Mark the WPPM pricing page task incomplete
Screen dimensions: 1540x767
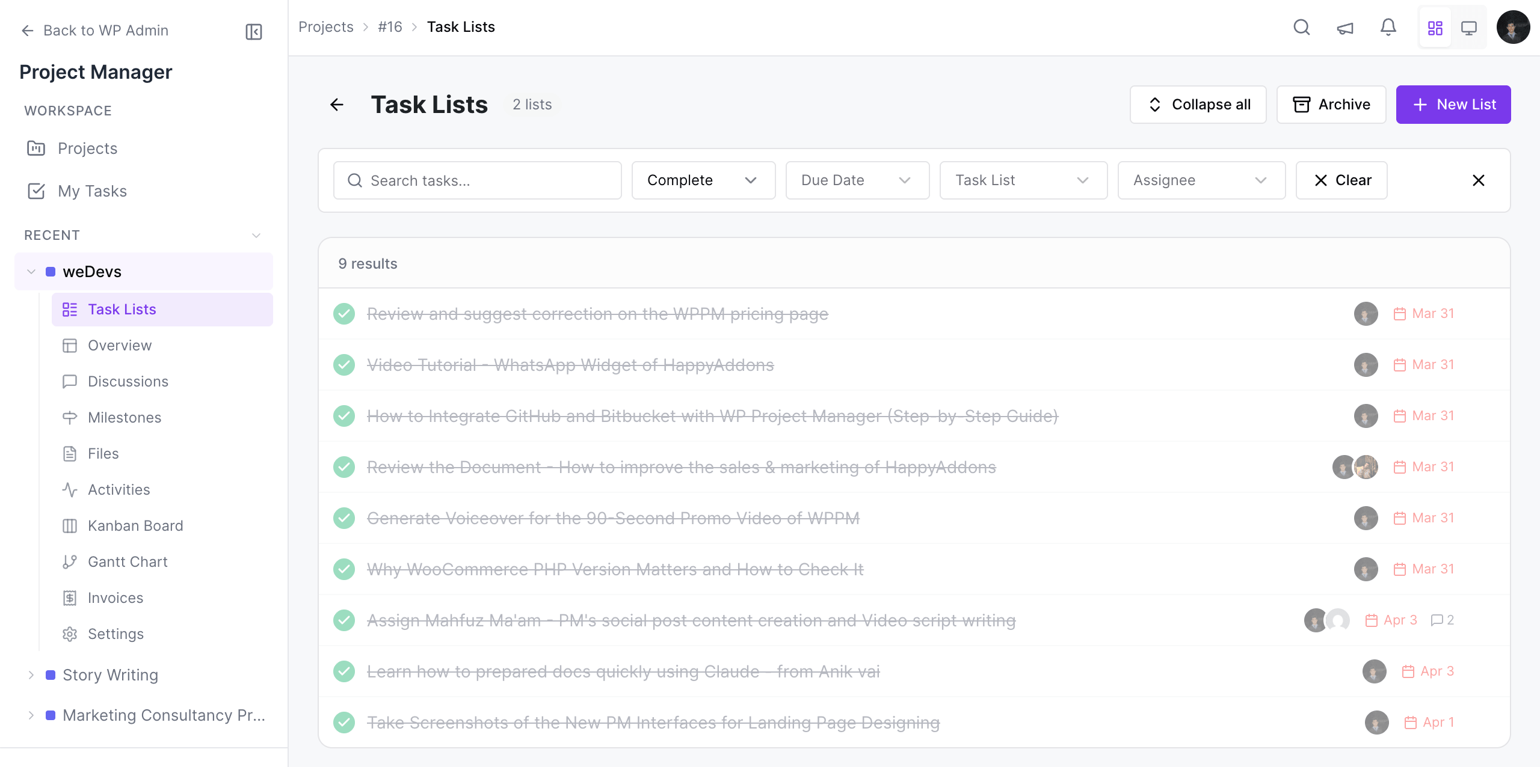344,313
